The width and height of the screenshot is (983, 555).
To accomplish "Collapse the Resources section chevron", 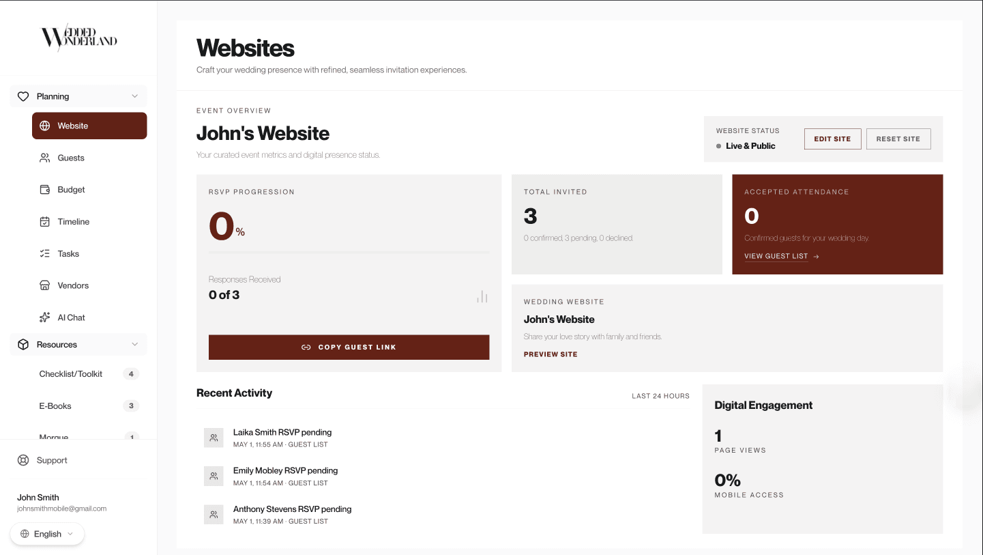I will 134,345.
